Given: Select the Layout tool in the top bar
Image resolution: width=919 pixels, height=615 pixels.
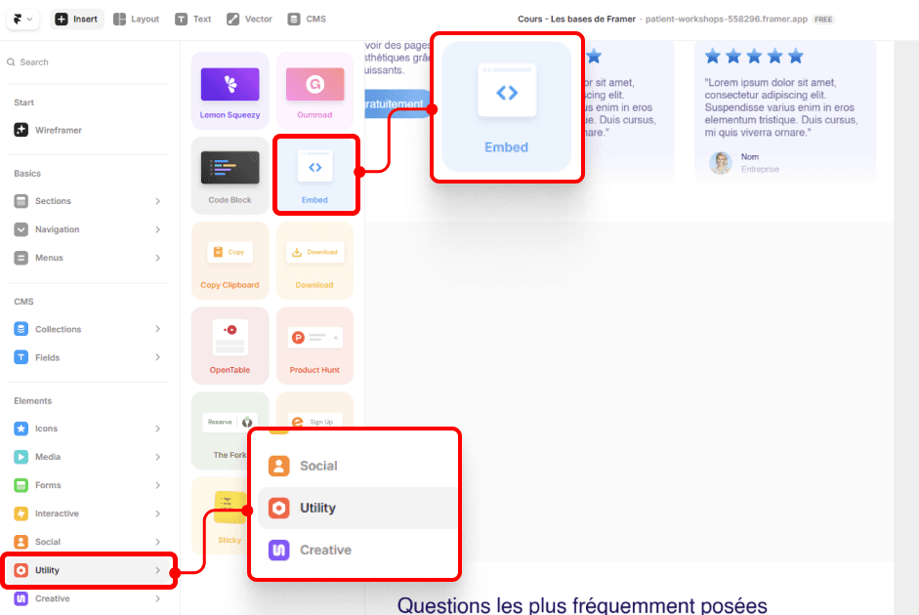Looking at the screenshot, I should point(136,18).
